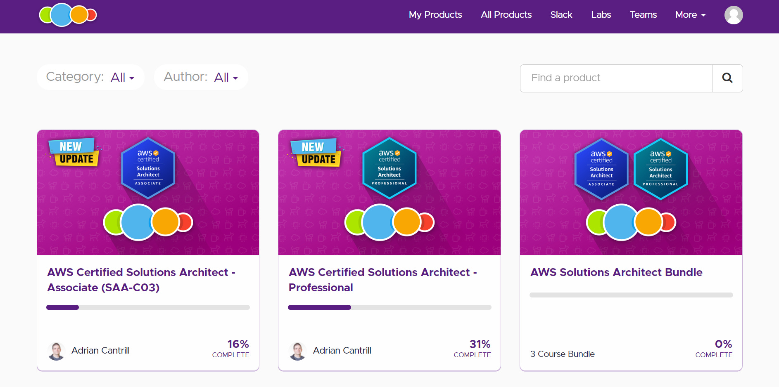Click the Associate hexagon badge on the SAA-C03 card
Image resolution: width=779 pixels, height=387 pixels.
pos(148,168)
